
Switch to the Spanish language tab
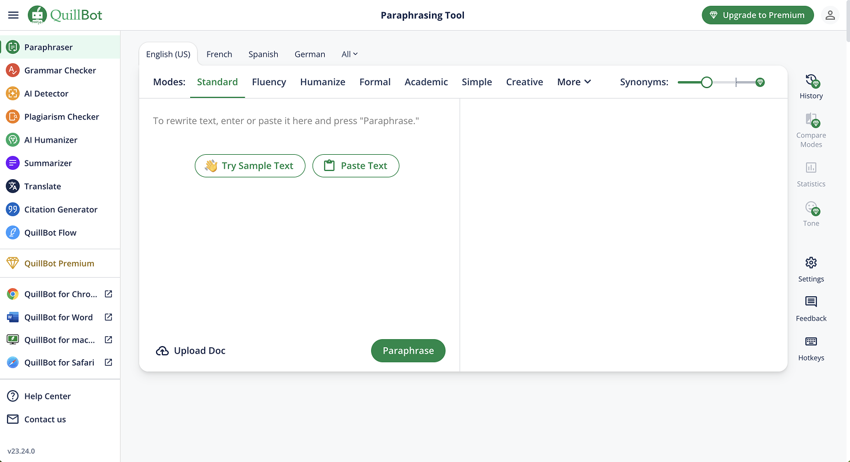263,54
